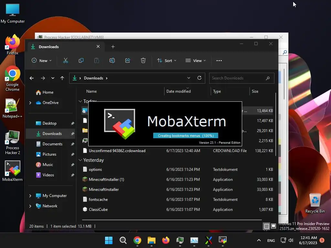
Task: Open taskbar Search
Action: coord(123,240)
